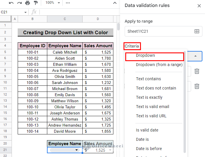
Task: Click cell 'Olivia Smith'
Action: pyautogui.click(x=65, y=76)
